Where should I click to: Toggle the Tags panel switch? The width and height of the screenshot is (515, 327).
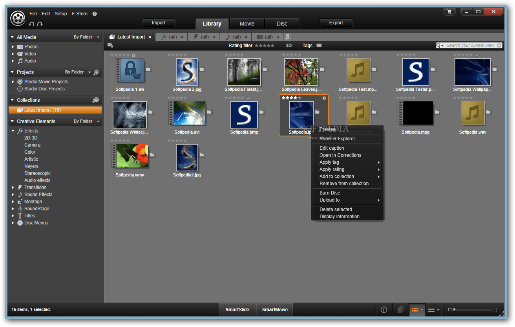tap(318, 45)
